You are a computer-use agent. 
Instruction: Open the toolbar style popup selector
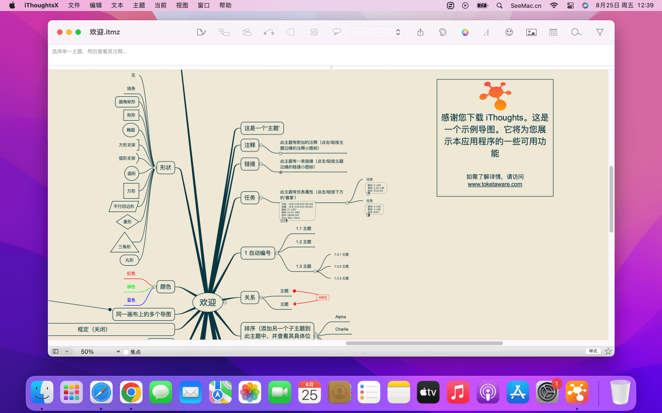(x=377, y=32)
